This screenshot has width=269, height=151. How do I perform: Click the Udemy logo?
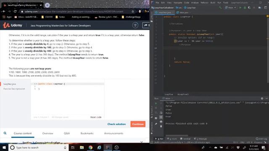tap(12, 25)
